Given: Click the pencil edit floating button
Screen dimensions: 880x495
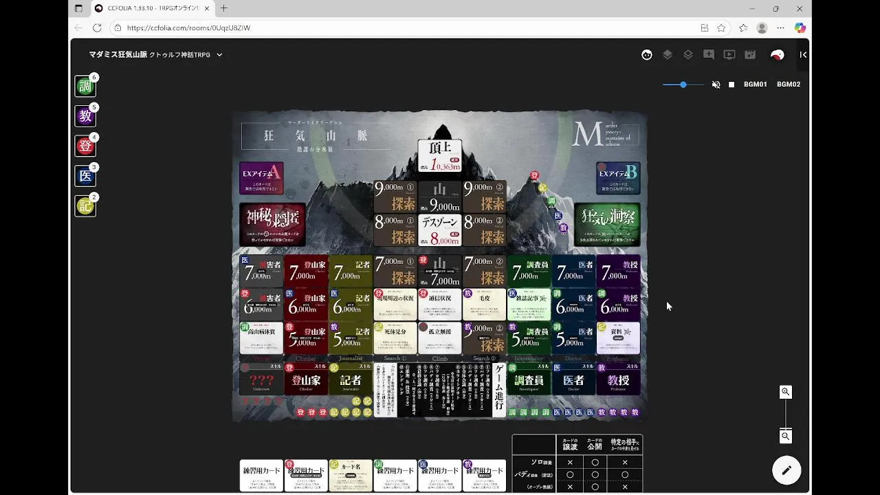Looking at the screenshot, I should 786,470.
